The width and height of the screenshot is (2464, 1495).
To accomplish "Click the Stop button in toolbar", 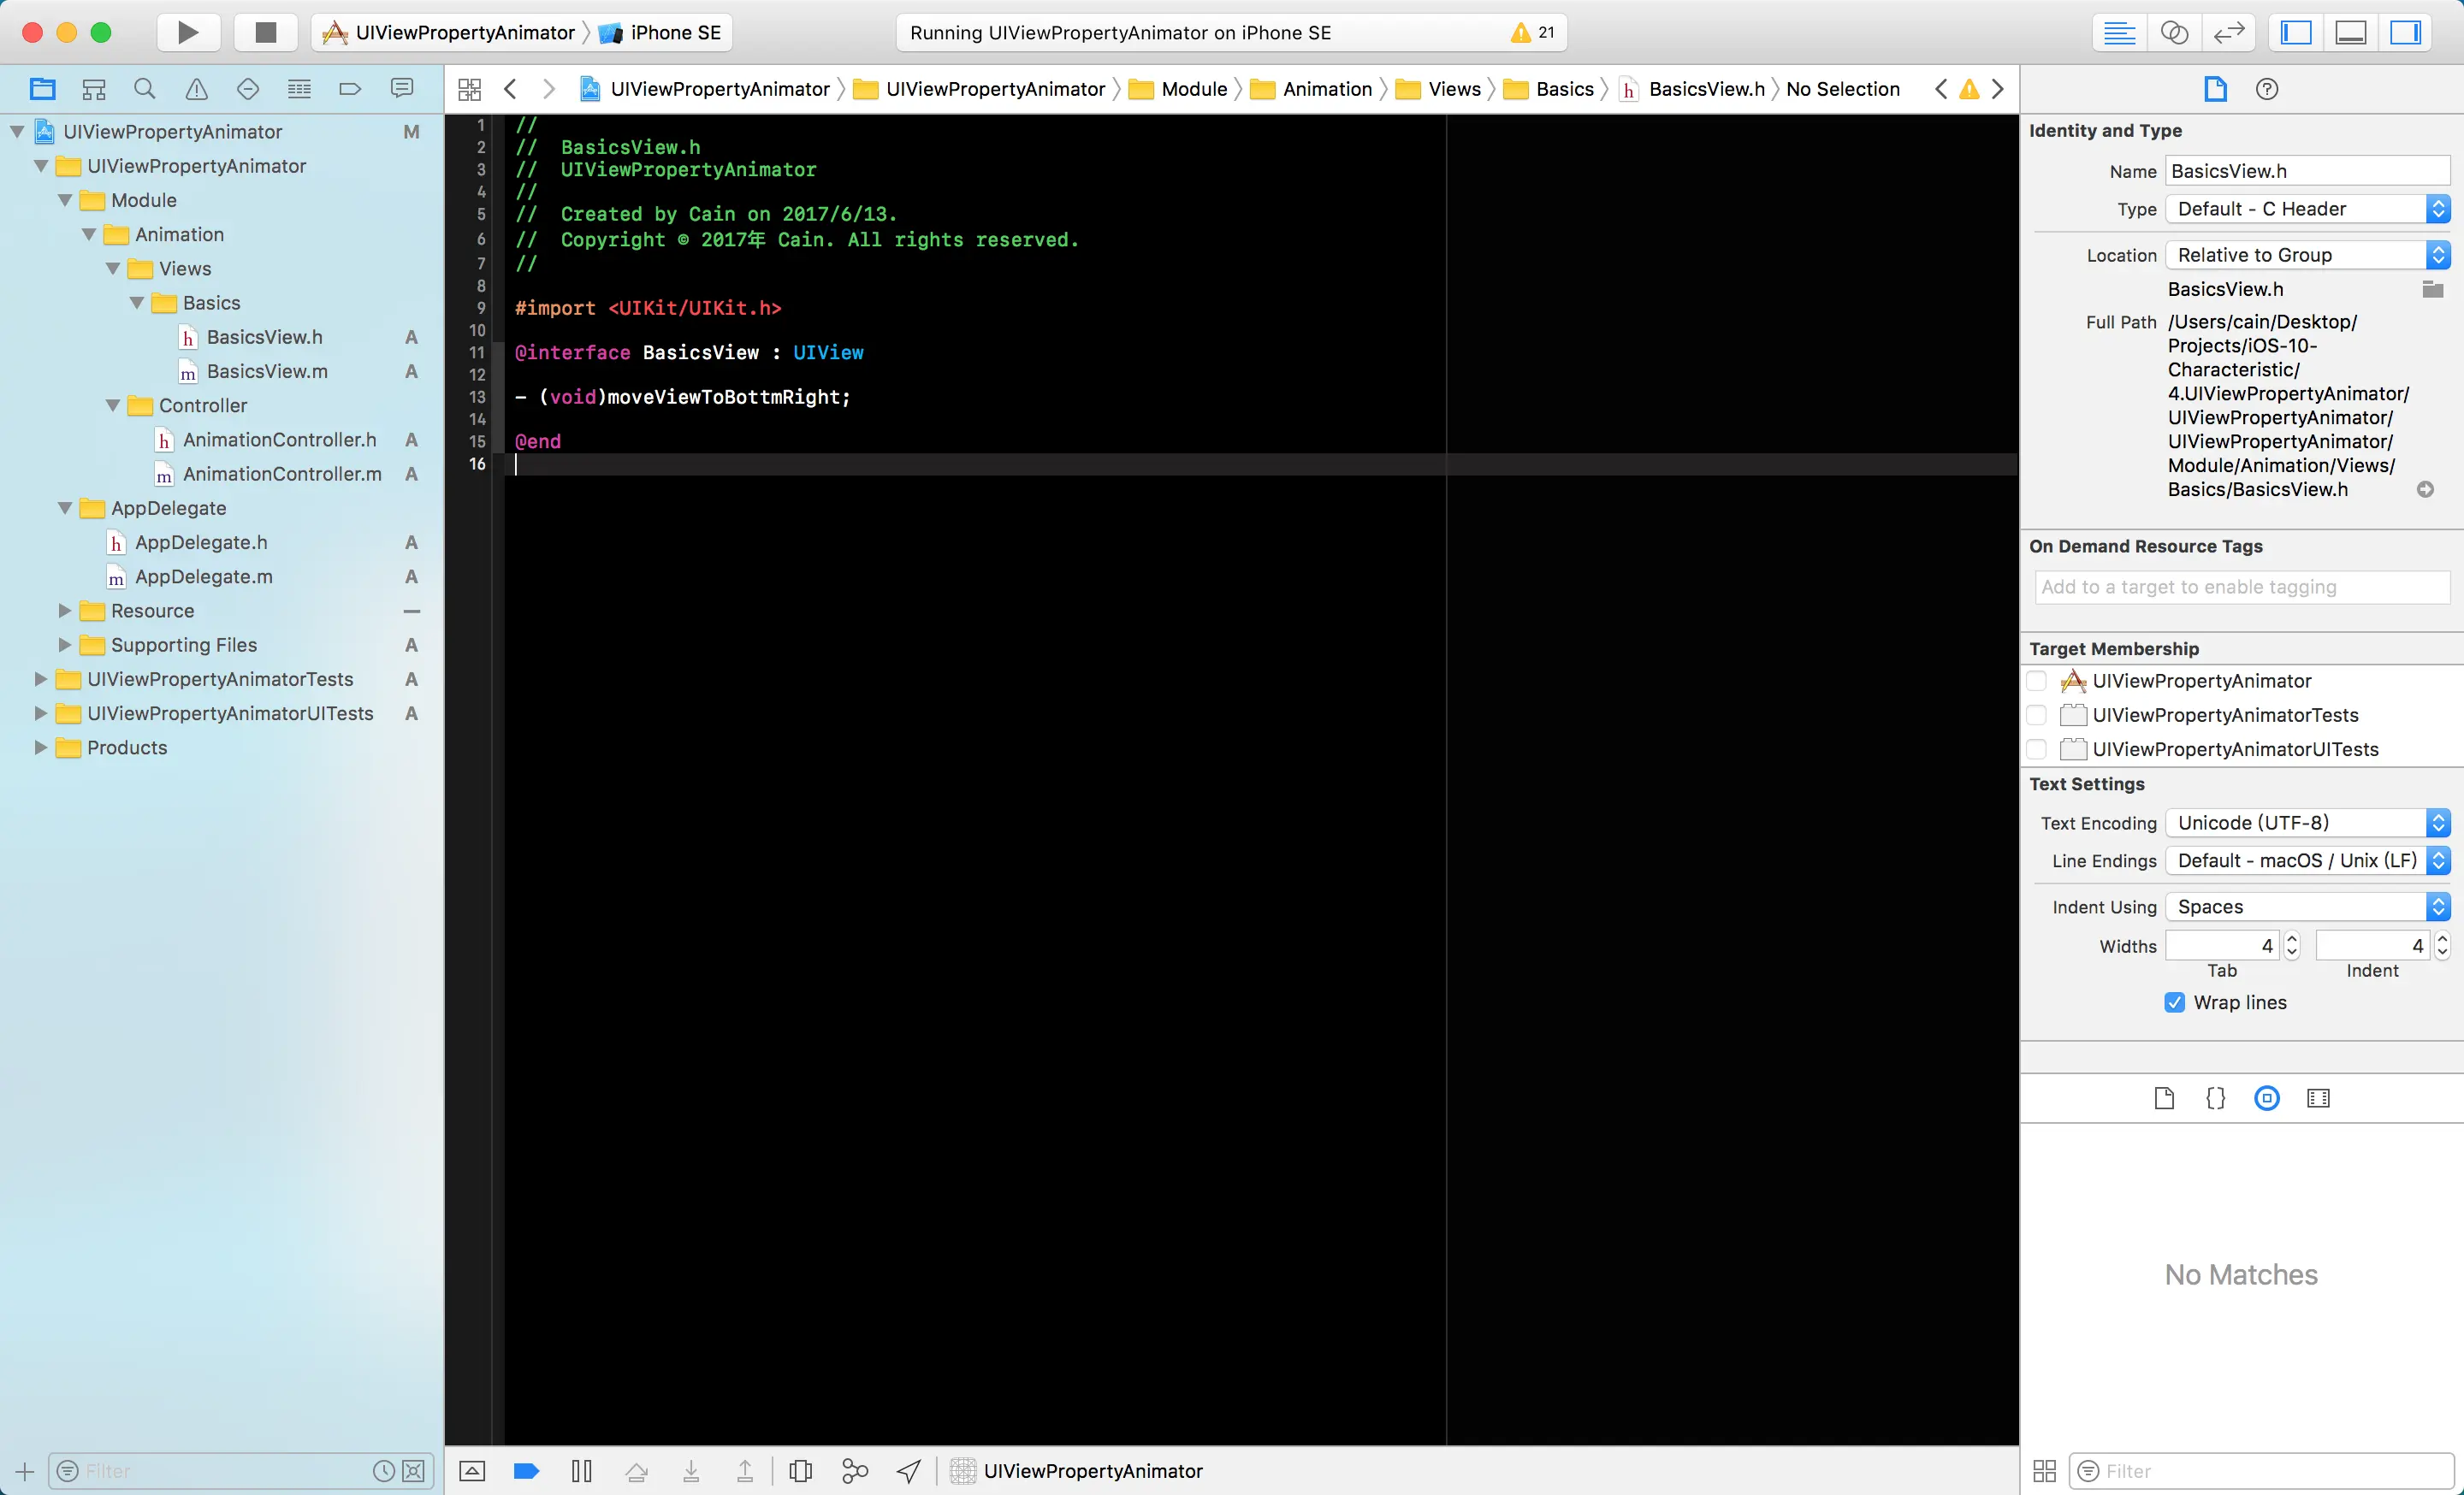I will tap(265, 32).
